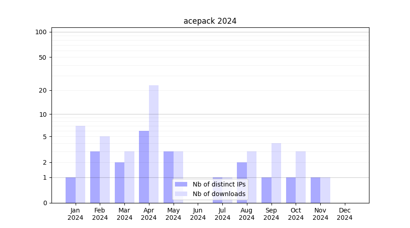Select the '100' y-axis tick label
Viewport: 410px width, 228px height.
41,32
